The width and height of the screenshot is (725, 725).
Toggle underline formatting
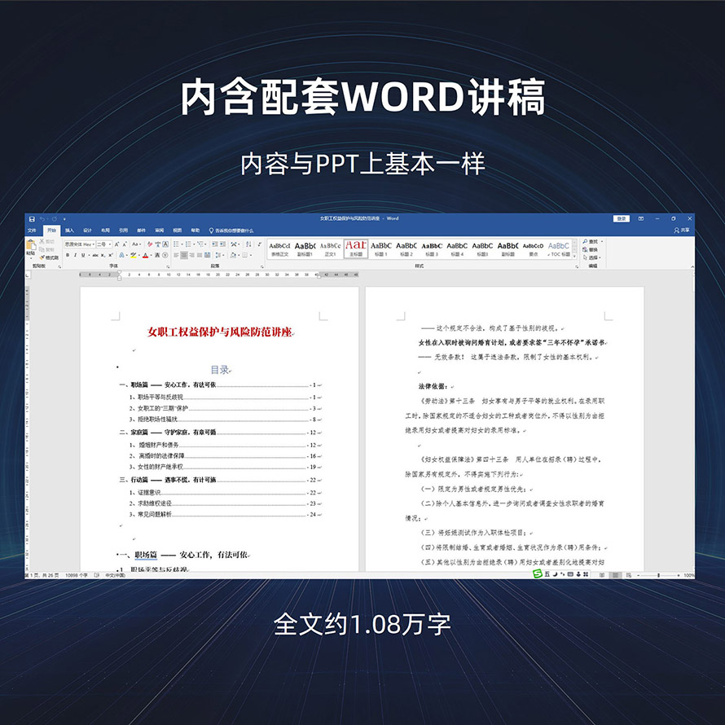pyautogui.click(x=84, y=255)
